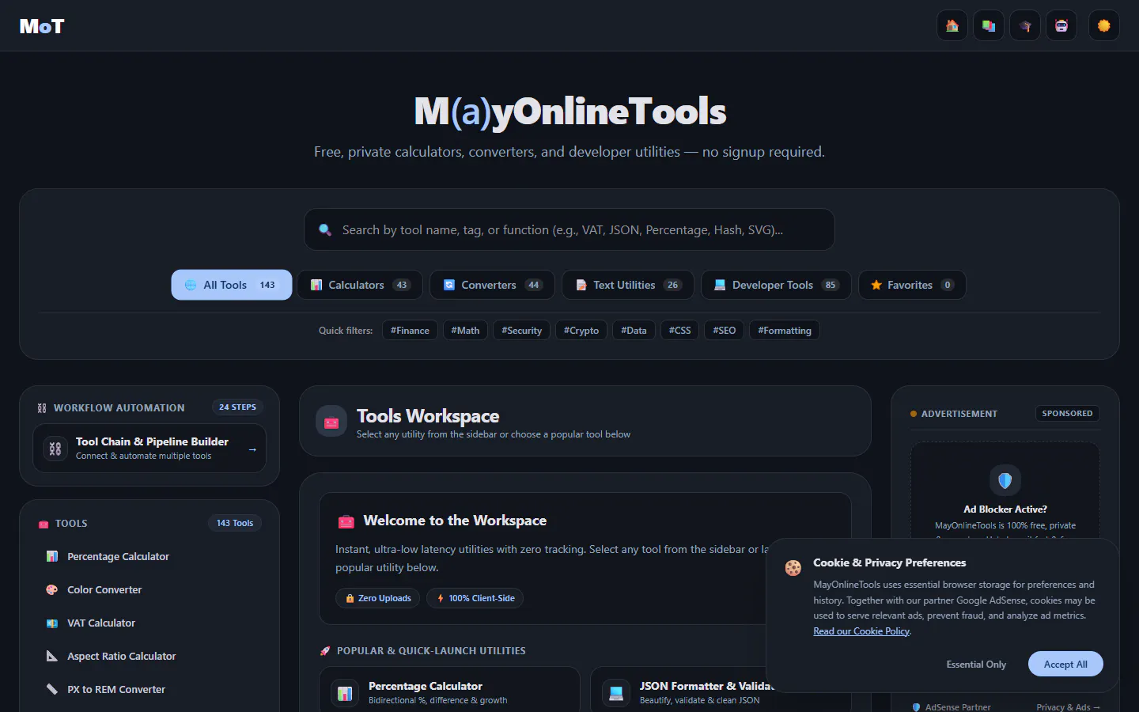
Task: Select the #Data quick filter
Action: [x=634, y=331]
